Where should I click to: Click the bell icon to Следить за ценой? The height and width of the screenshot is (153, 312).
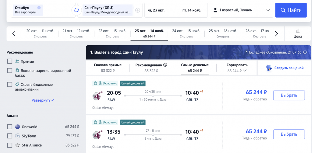pyautogui.click(x=269, y=68)
